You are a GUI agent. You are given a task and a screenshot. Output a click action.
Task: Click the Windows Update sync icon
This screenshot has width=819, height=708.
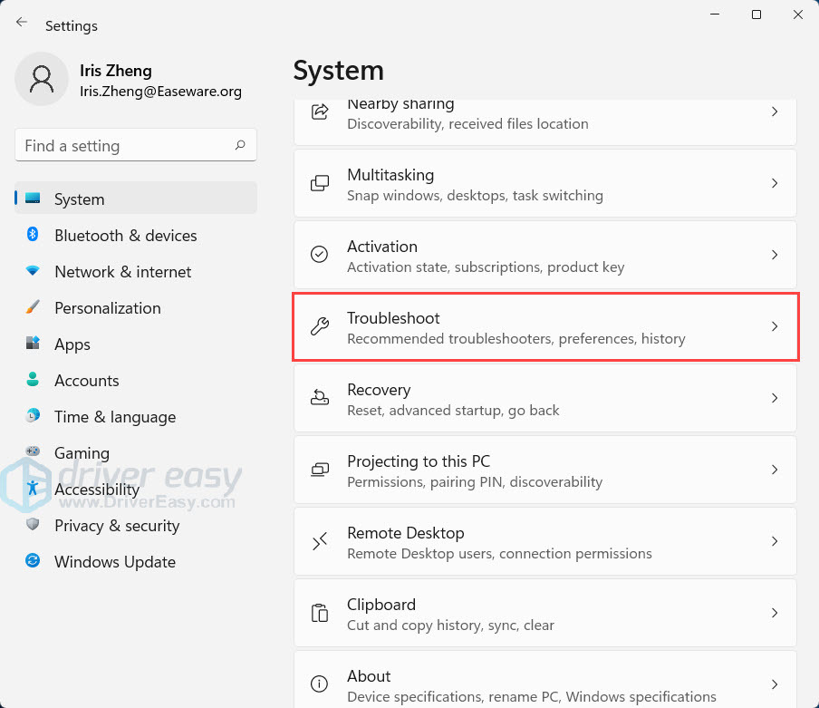33,561
